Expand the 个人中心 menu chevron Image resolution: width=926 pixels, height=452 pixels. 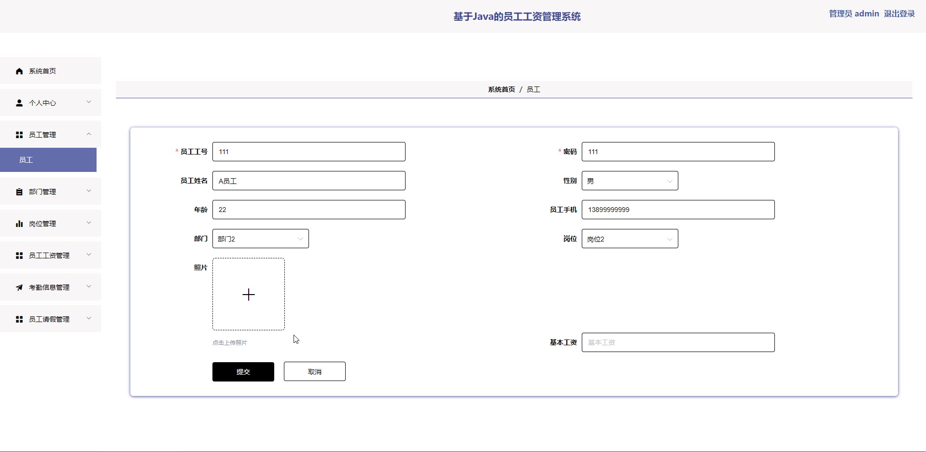click(x=89, y=102)
